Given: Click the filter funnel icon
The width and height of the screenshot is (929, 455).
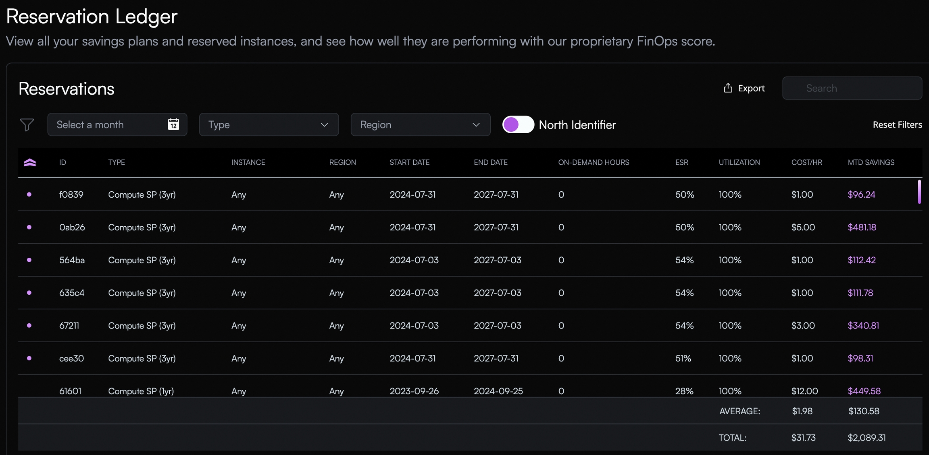Looking at the screenshot, I should point(27,124).
